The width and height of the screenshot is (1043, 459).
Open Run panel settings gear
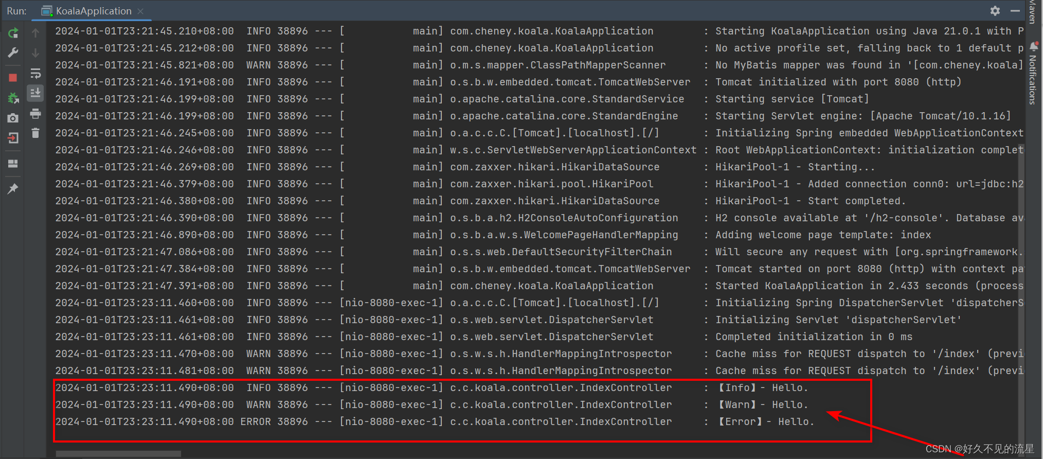(995, 11)
